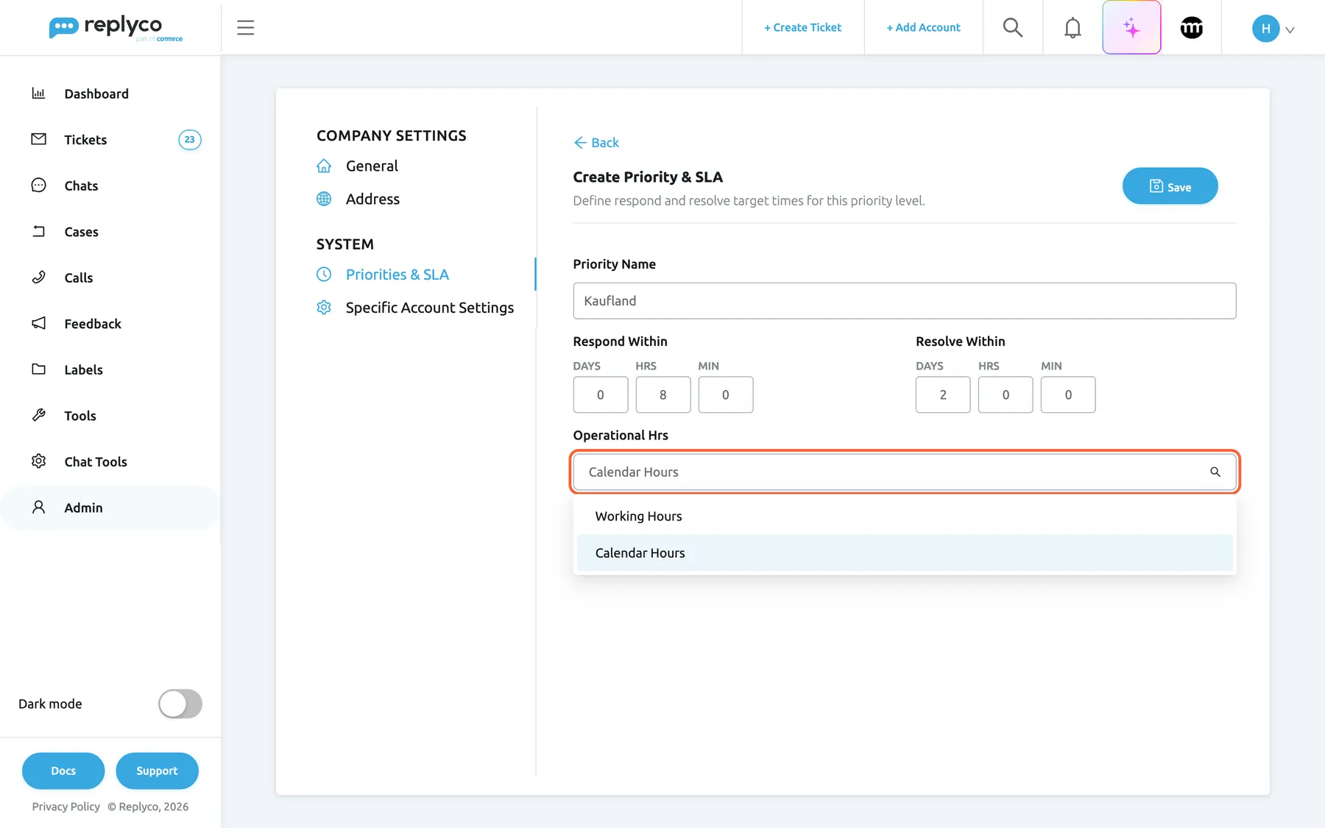Screen dimensions: 1325x828
Task: Click Add Account
Action: pos(923,27)
